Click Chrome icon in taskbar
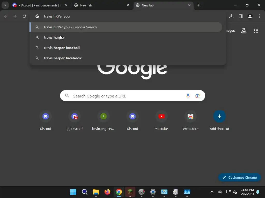 (x=119, y=192)
